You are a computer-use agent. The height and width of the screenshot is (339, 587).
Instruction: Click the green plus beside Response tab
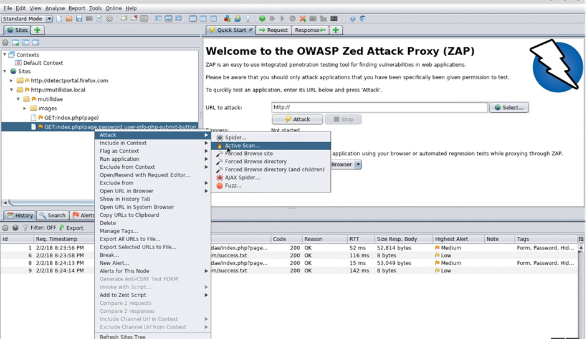pos(336,30)
